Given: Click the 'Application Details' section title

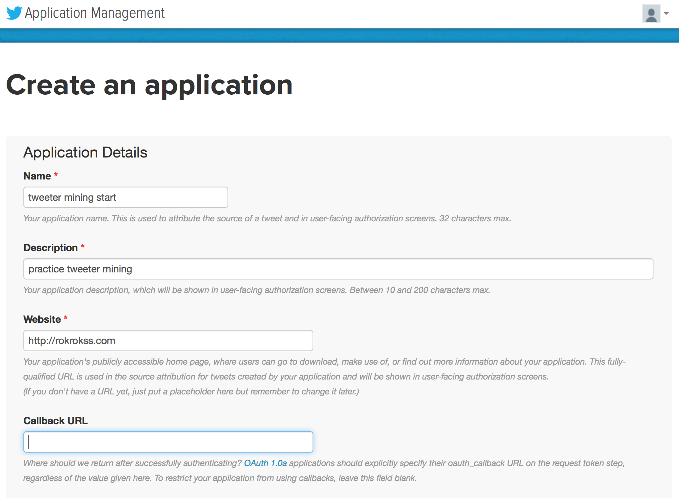Looking at the screenshot, I should pyautogui.click(x=85, y=153).
